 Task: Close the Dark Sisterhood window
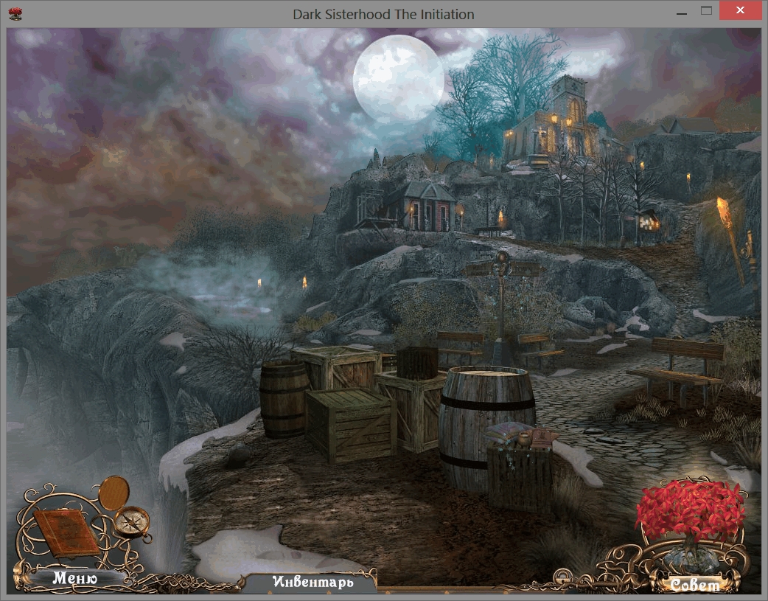740,10
